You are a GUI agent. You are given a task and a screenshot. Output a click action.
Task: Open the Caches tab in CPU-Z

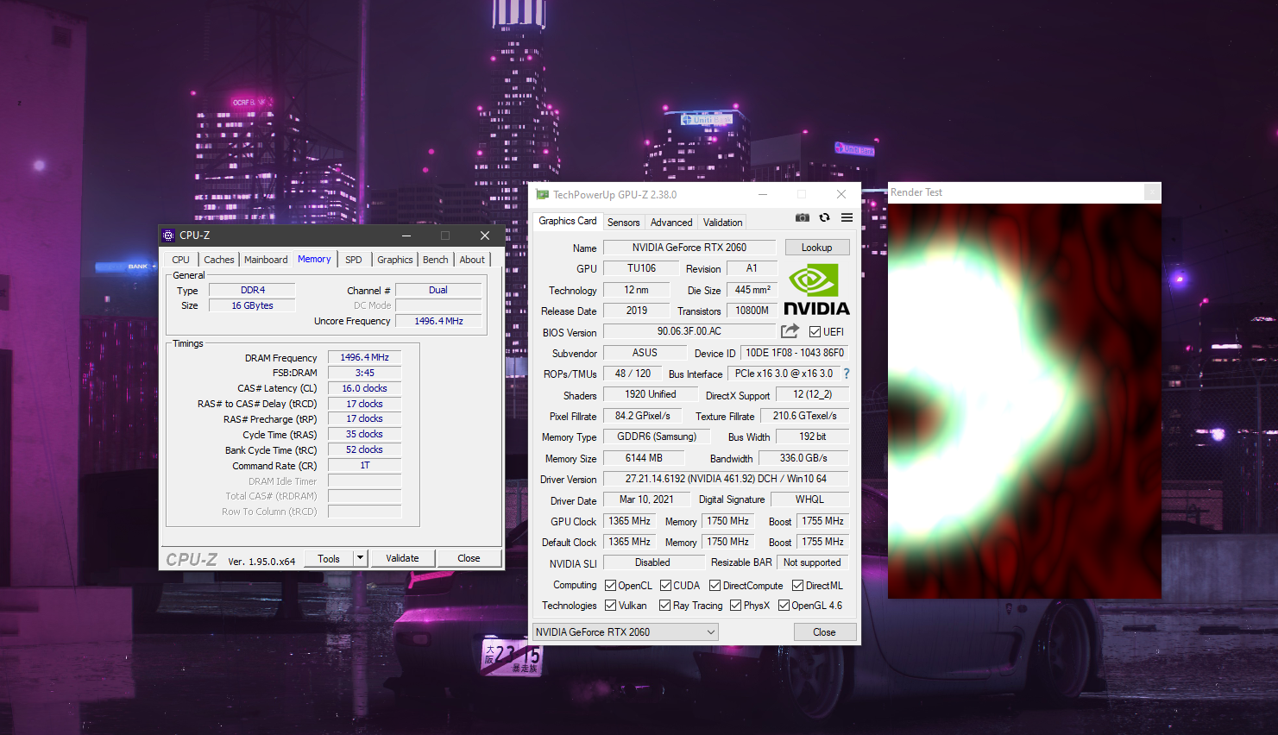pyautogui.click(x=219, y=260)
